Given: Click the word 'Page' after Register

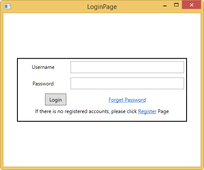Looking at the screenshot, I should (x=163, y=111).
